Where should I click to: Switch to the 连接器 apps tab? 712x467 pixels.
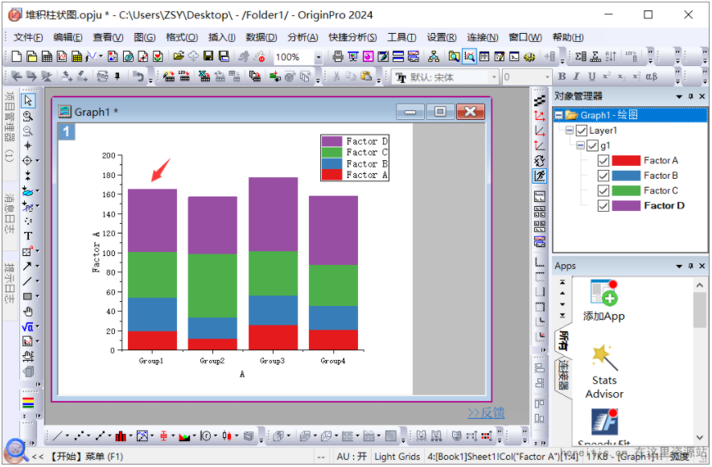pyautogui.click(x=563, y=375)
